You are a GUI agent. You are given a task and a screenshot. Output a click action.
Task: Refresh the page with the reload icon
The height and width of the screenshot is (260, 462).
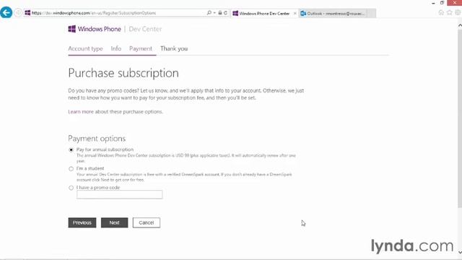[x=225, y=13]
